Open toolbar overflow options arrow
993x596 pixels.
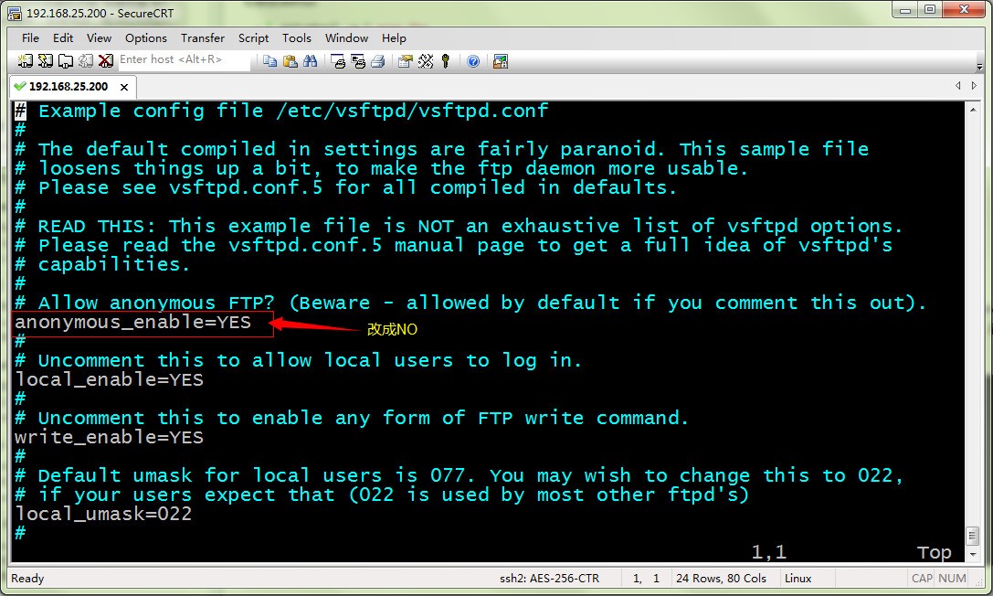coord(979,65)
